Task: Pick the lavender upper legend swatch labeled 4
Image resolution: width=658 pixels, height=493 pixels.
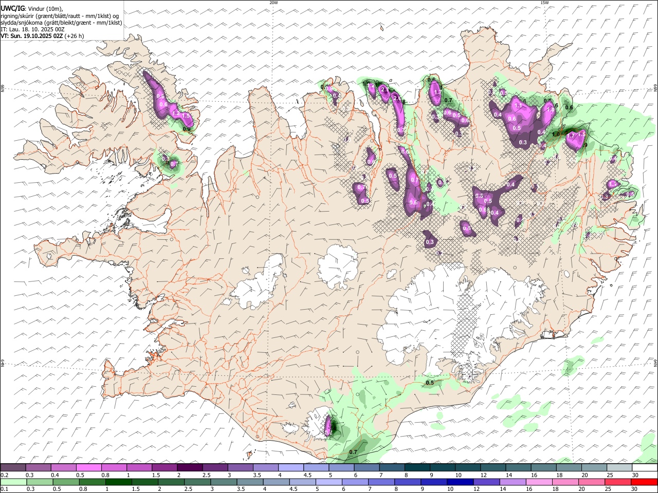Action: tap(291, 467)
